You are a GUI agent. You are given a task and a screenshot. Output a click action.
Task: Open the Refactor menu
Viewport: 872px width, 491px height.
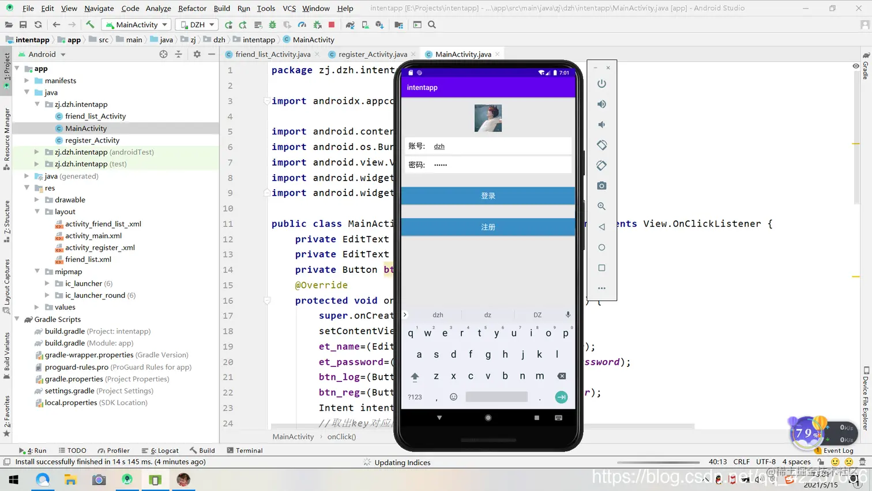tap(192, 8)
